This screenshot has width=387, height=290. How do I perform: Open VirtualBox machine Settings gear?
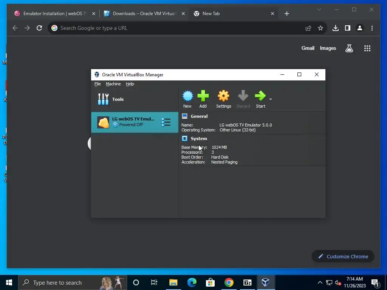click(223, 96)
